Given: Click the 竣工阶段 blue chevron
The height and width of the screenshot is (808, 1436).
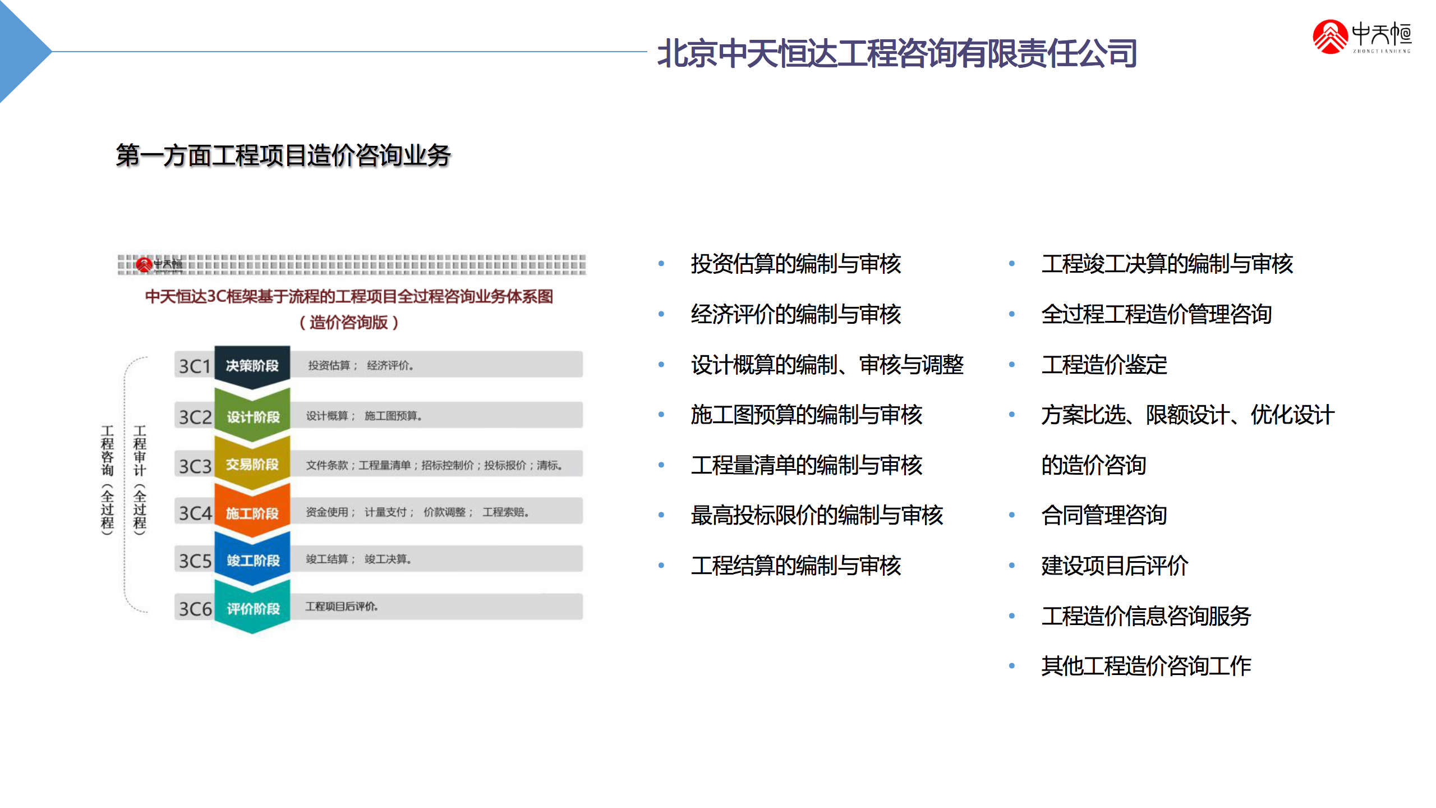Looking at the screenshot, I should [252, 560].
